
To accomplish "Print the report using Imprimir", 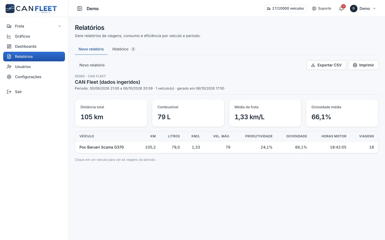I will pyautogui.click(x=363, y=65).
